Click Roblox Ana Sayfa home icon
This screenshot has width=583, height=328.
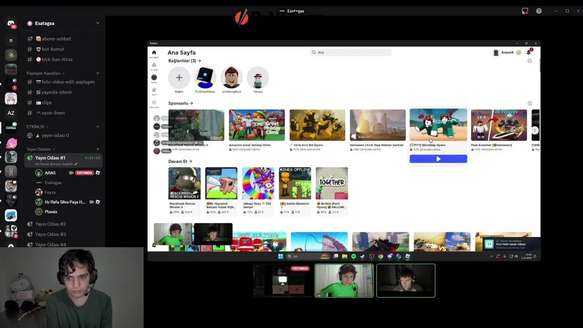click(x=154, y=53)
